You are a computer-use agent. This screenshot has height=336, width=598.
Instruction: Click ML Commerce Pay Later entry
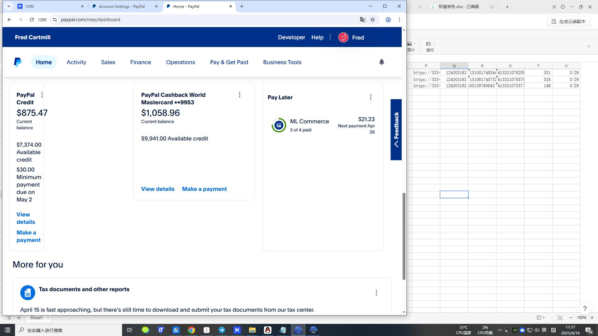point(323,125)
